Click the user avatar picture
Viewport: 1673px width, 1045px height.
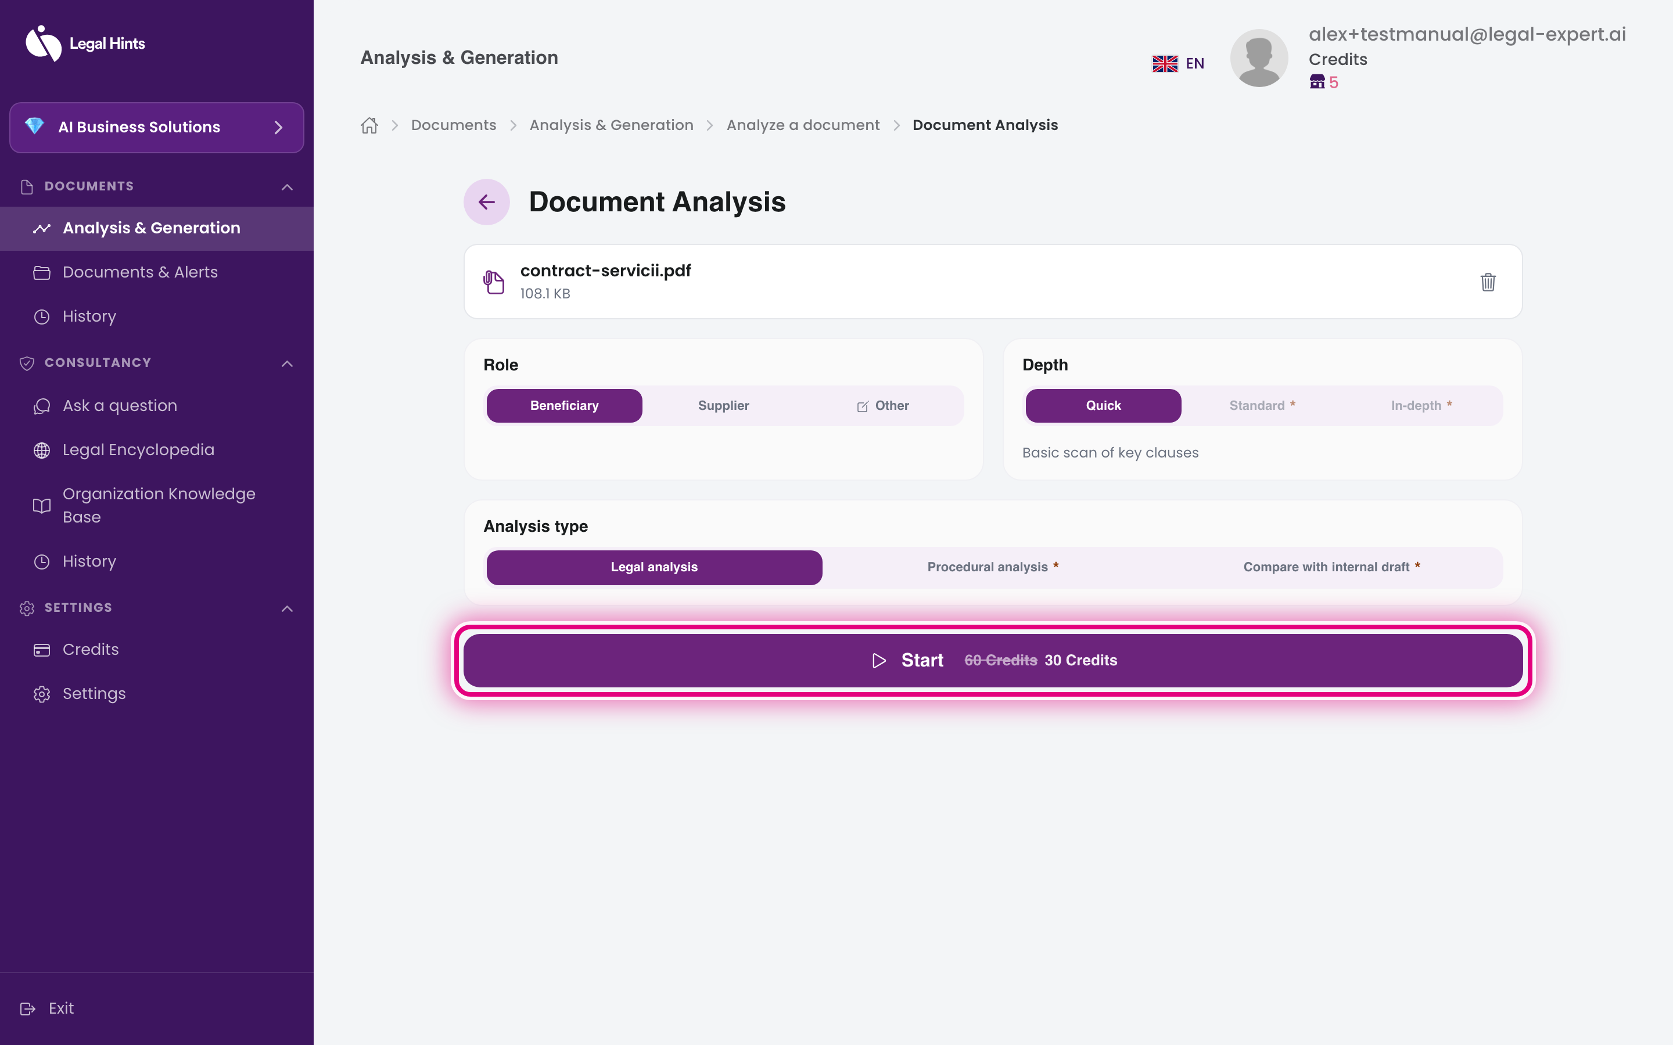point(1259,58)
